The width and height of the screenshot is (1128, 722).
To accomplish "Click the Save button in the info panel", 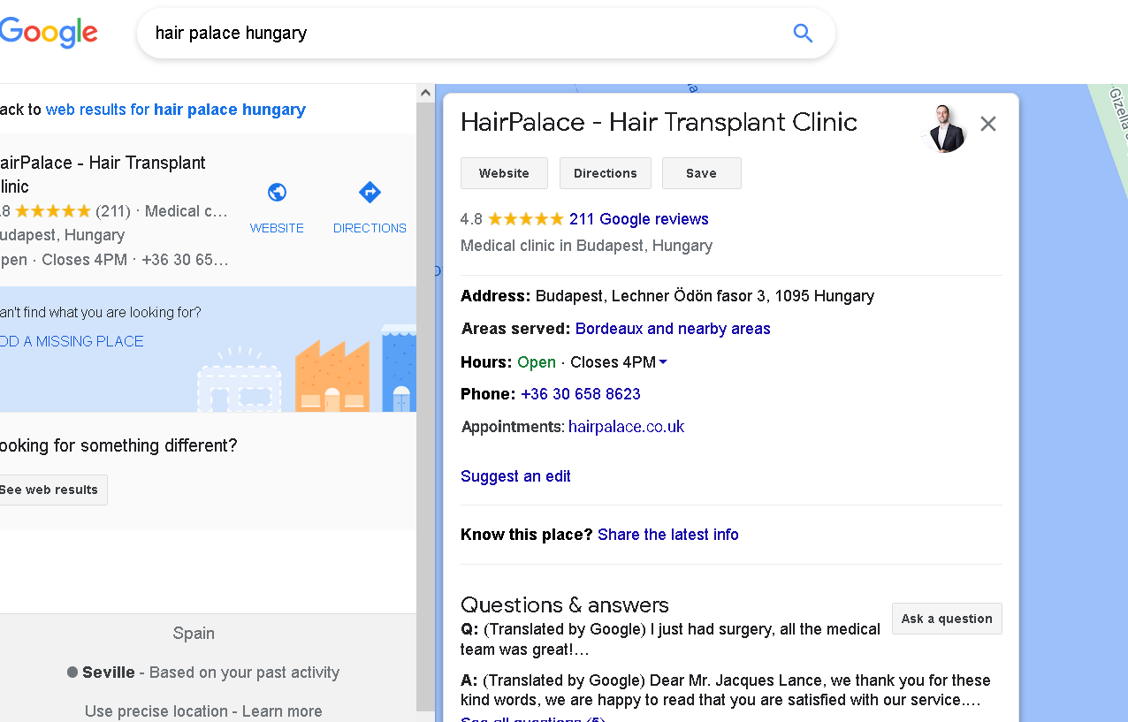I will pos(701,173).
